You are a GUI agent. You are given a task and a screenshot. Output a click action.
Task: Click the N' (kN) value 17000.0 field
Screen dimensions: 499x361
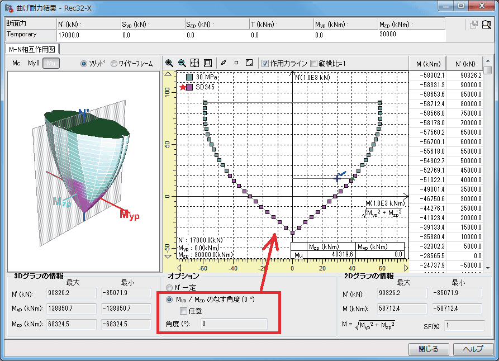point(89,35)
